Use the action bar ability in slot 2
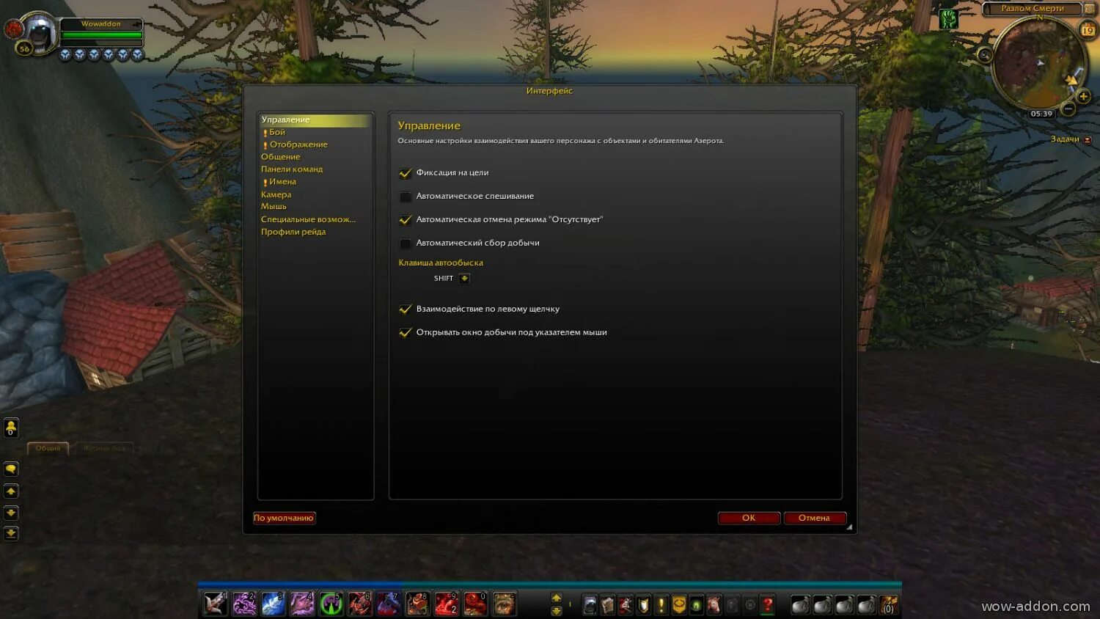 [244, 604]
